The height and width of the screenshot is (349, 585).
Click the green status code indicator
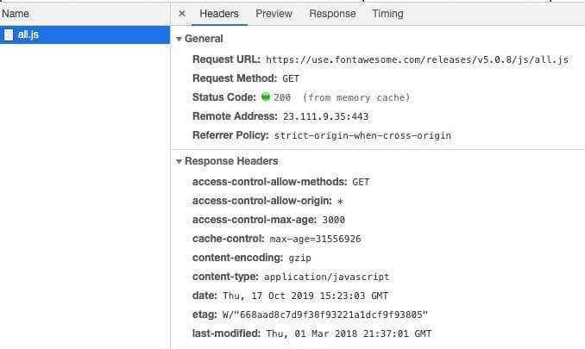[267, 97]
